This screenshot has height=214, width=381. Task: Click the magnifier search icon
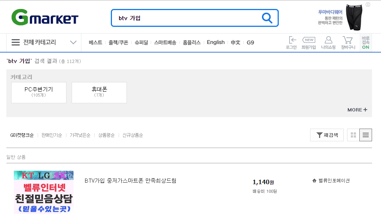coord(267,18)
